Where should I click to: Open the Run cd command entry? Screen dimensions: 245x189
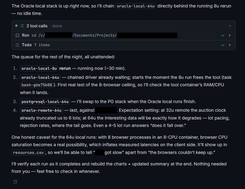[x=124, y=35]
